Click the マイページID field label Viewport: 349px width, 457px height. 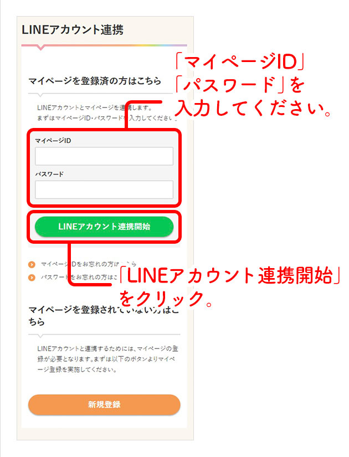(x=53, y=141)
